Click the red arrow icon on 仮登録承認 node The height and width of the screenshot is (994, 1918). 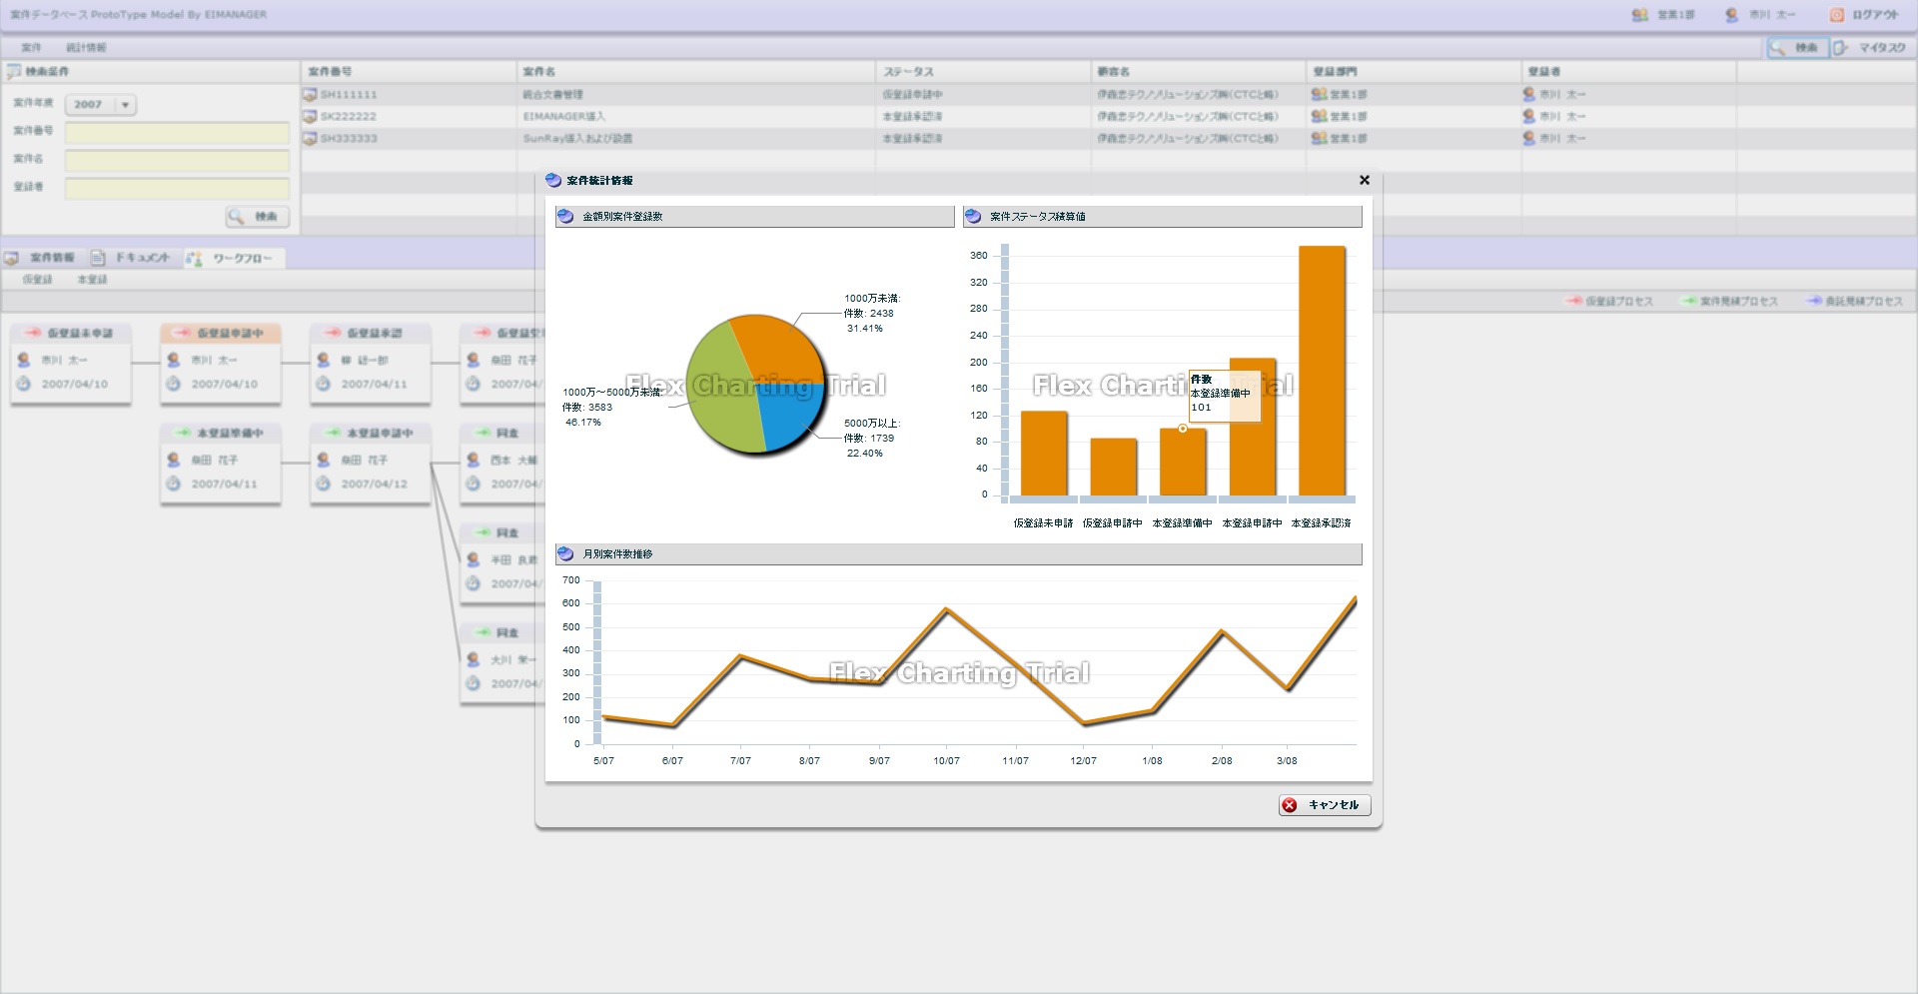pyautogui.click(x=332, y=333)
